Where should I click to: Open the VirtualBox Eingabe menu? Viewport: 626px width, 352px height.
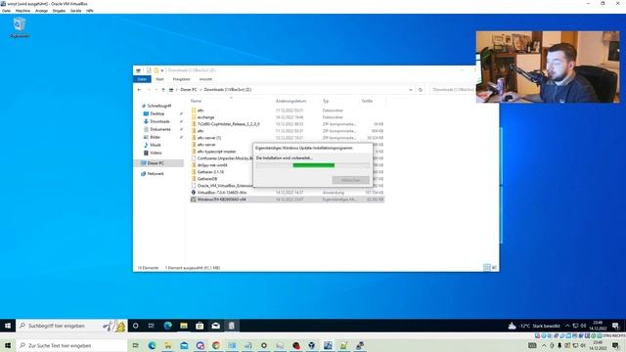pyautogui.click(x=59, y=11)
